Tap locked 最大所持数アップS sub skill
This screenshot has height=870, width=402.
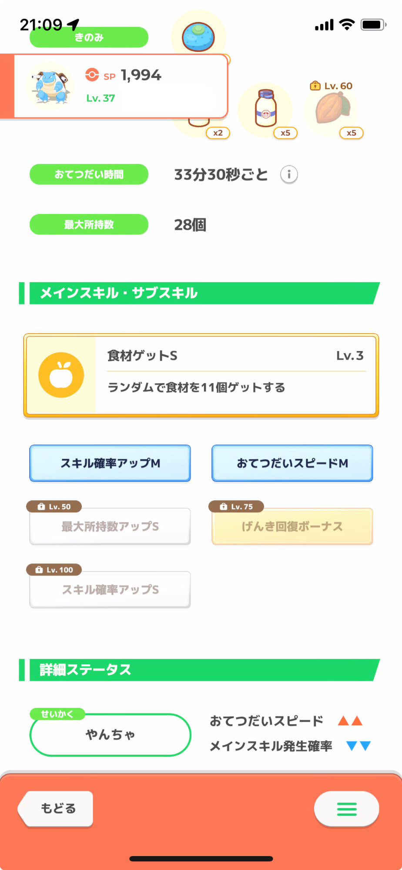click(110, 526)
